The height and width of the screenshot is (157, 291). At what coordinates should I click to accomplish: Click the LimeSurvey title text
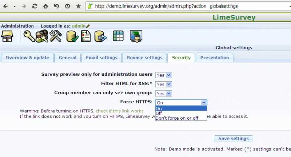point(234,17)
